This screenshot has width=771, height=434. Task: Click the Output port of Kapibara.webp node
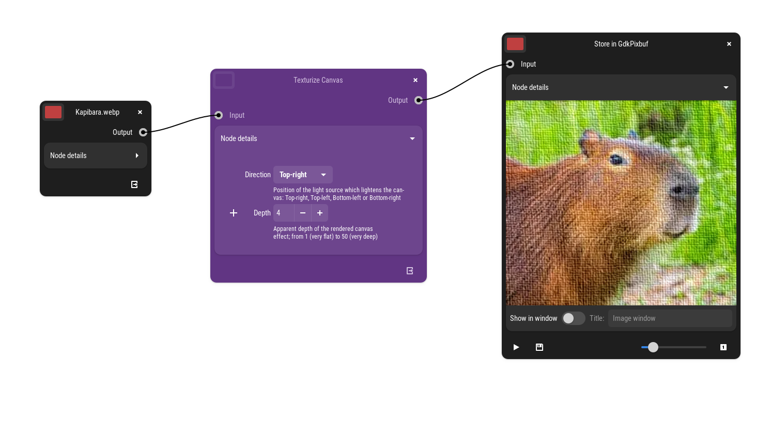point(143,132)
